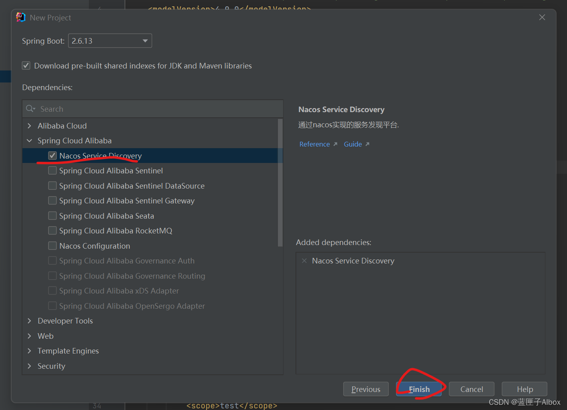Image resolution: width=567 pixels, height=410 pixels.
Task: Focus the dependencies Search field
Action: pos(153,109)
